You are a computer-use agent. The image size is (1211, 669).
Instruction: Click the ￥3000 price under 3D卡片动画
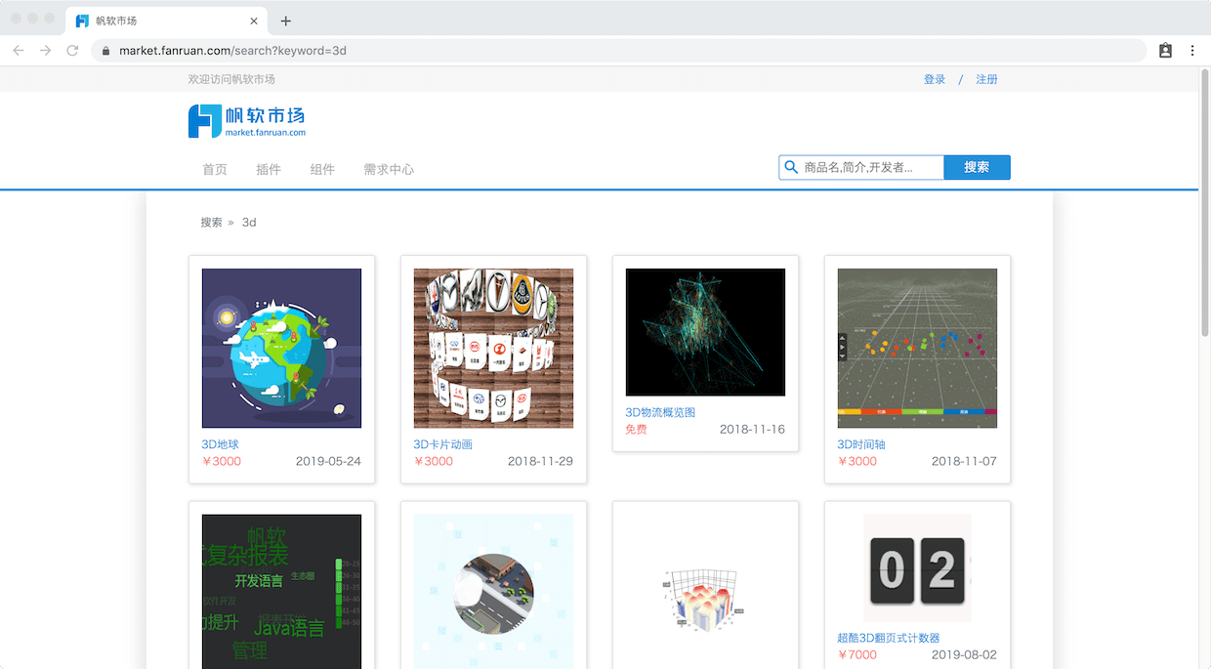coord(434,461)
